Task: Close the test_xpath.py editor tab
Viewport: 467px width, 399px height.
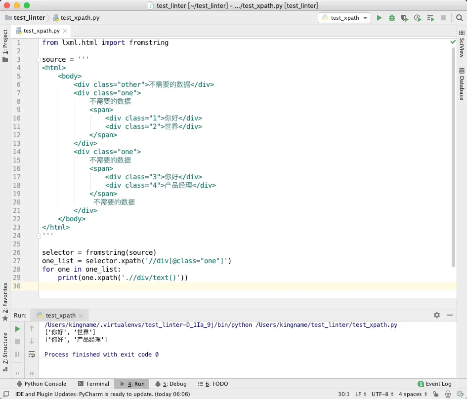Action: [x=65, y=31]
